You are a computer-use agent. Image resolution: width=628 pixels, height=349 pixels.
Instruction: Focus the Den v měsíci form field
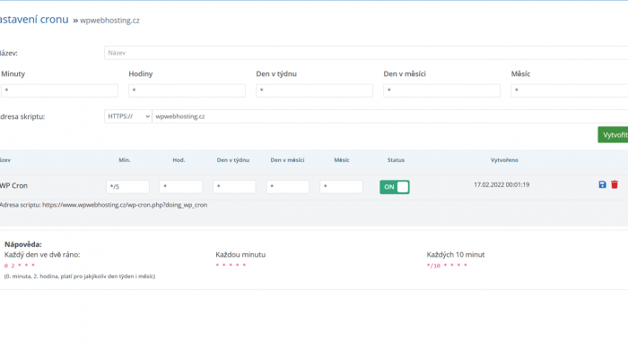(x=441, y=90)
